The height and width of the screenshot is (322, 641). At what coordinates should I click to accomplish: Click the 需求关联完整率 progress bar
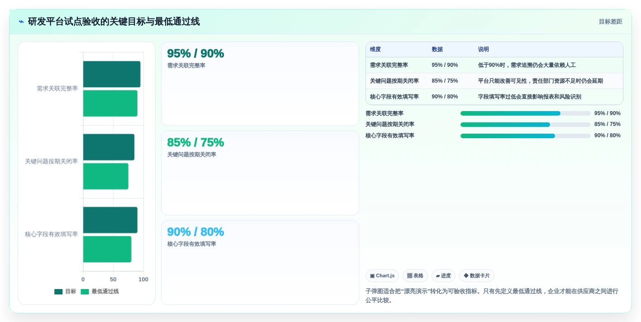(x=525, y=113)
